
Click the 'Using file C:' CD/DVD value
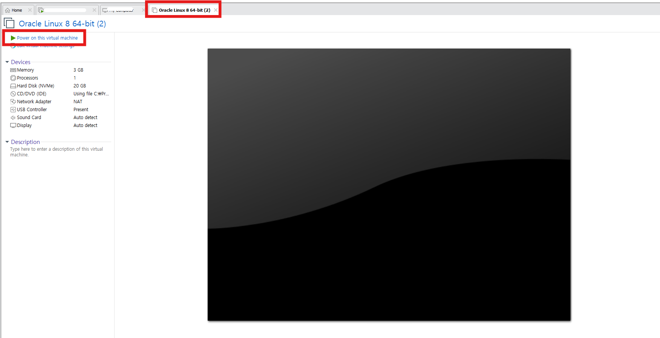point(91,94)
